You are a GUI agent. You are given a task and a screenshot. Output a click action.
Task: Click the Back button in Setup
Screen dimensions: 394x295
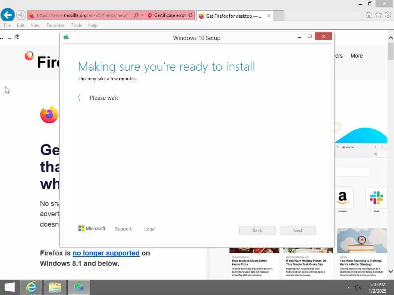pos(257,230)
